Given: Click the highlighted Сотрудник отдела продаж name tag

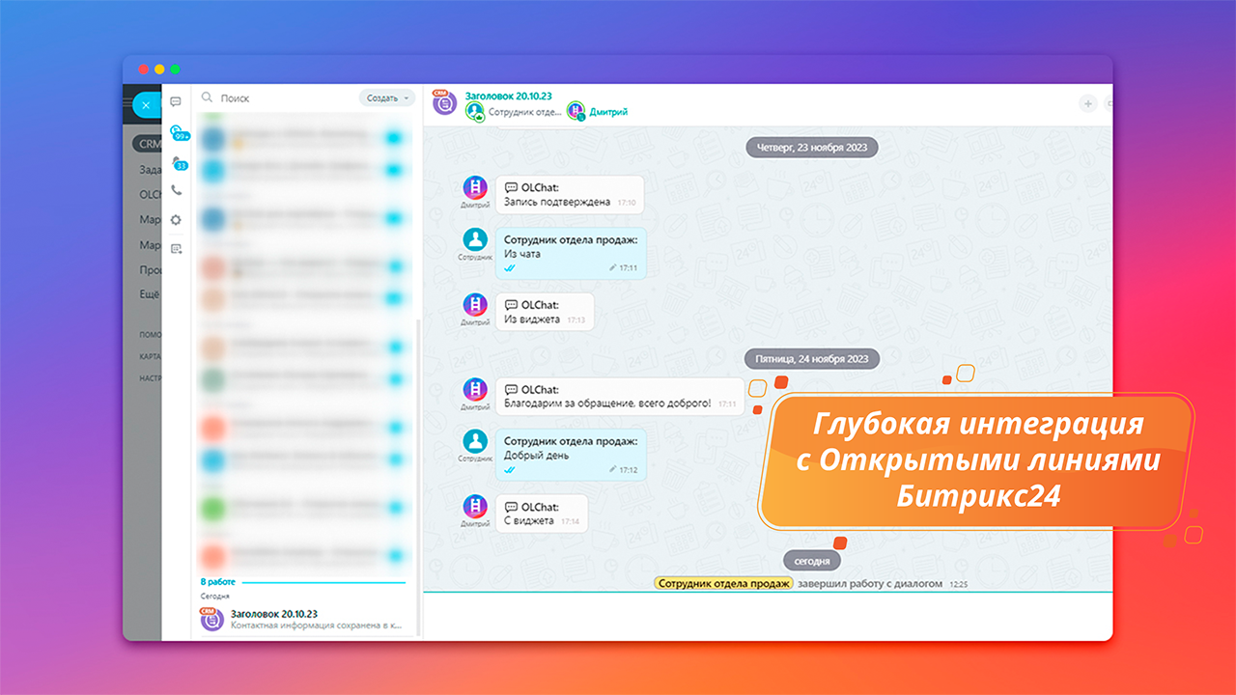Looking at the screenshot, I should click(723, 583).
